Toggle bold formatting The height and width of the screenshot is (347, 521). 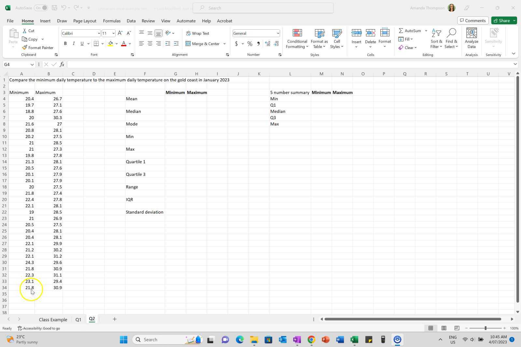coord(65,43)
